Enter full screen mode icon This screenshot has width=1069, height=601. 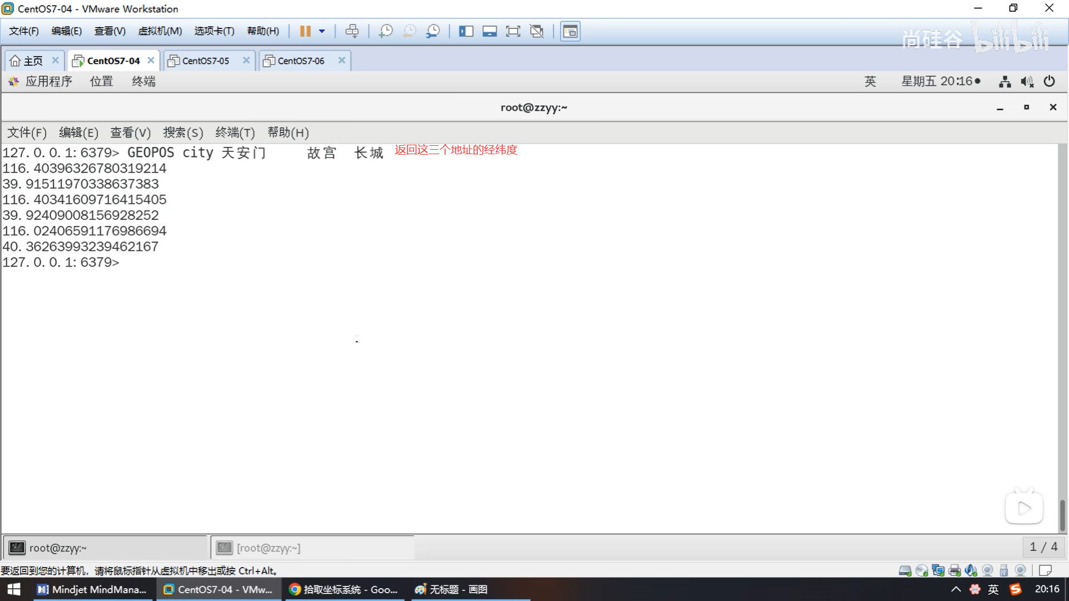coord(513,31)
